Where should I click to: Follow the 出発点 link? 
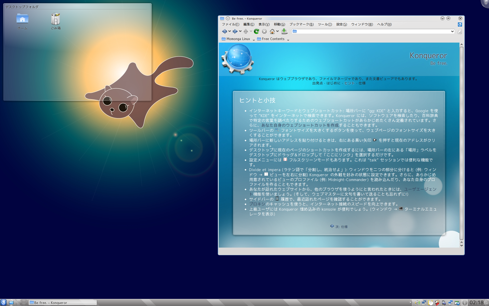(x=317, y=83)
